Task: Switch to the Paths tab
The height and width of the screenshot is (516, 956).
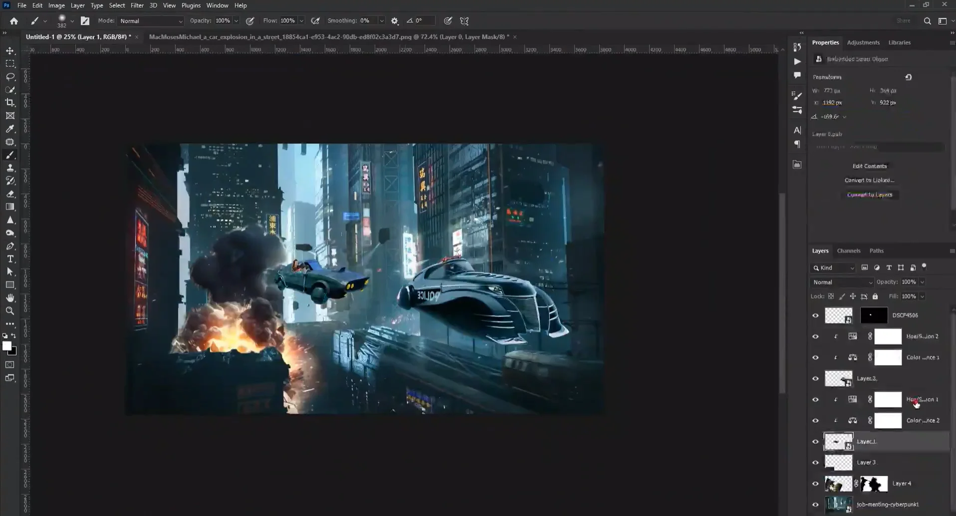Action: coord(876,251)
